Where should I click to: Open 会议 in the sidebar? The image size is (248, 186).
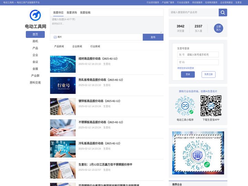(35, 62)
